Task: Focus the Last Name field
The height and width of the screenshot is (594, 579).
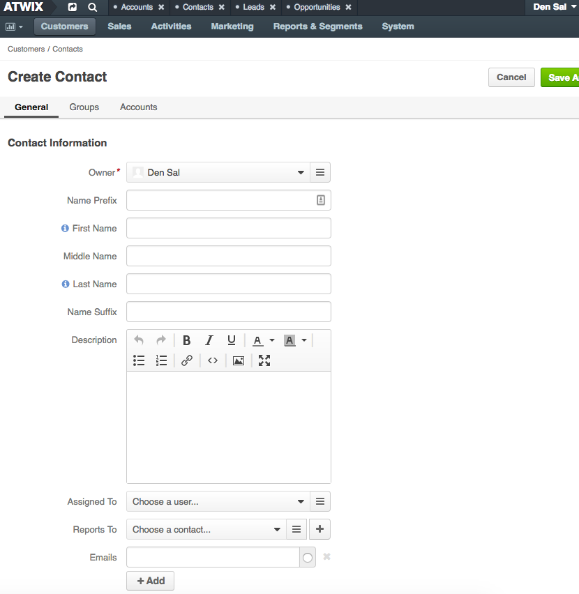Action: 229,284
